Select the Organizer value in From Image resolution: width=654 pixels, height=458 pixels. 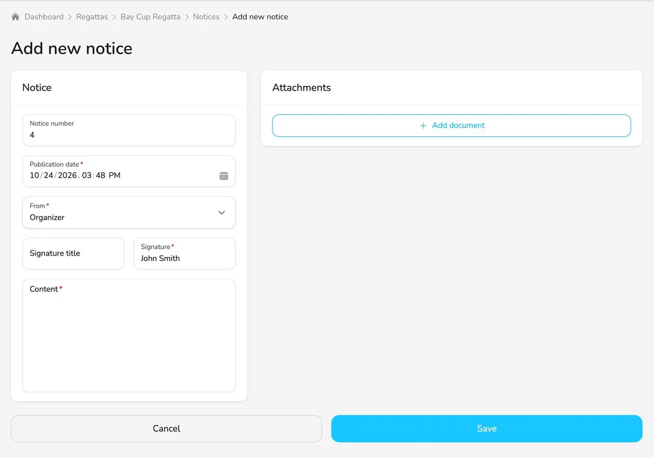pyautogui.click(x=47, y=218)
